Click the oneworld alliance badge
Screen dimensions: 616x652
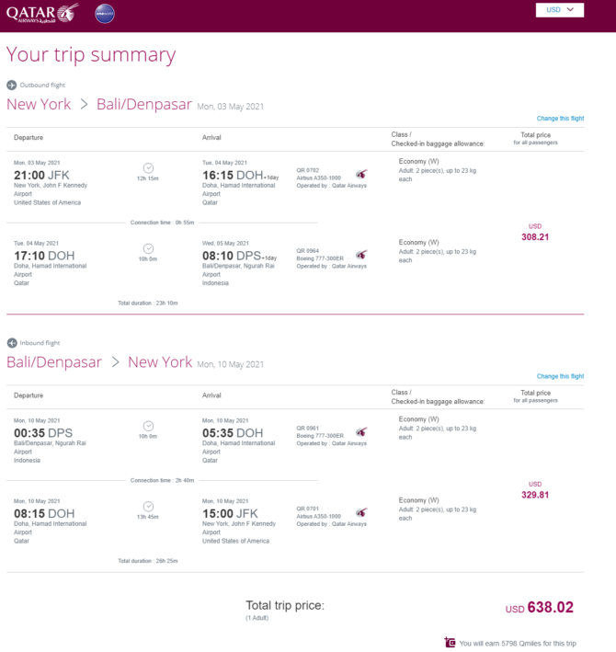[x=105, y=14]
